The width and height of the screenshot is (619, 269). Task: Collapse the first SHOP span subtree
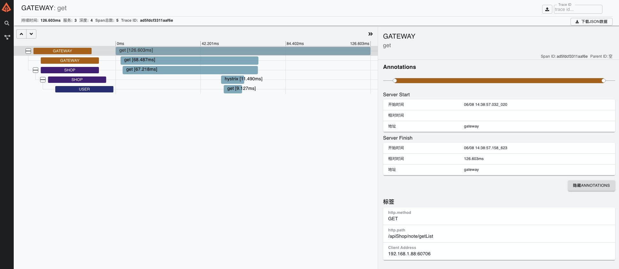click(x=36, y=70)
